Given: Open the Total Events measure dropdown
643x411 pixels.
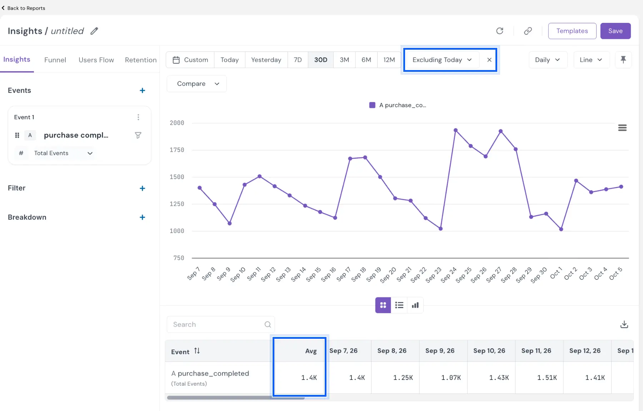Looking at the screenshot, I should [x=63, y=153].
